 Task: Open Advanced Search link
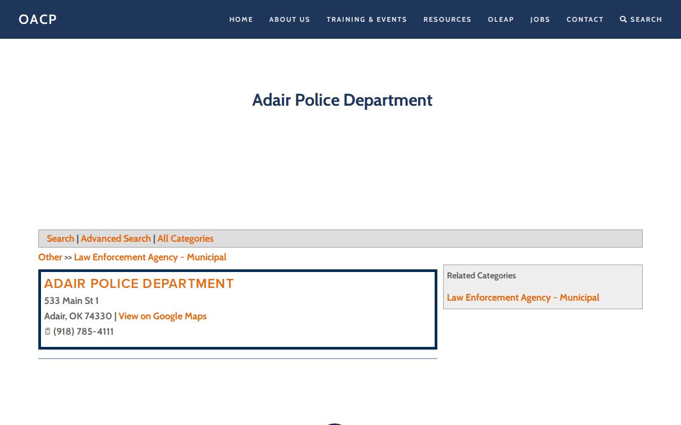pos(115,239)
